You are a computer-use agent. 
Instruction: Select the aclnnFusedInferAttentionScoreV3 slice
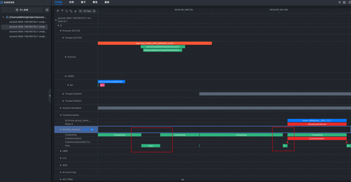163,47
